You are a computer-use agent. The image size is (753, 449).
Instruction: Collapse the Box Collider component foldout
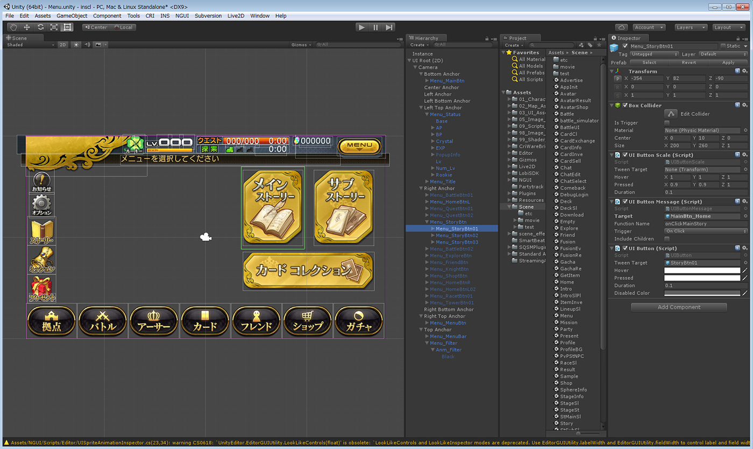612,106
